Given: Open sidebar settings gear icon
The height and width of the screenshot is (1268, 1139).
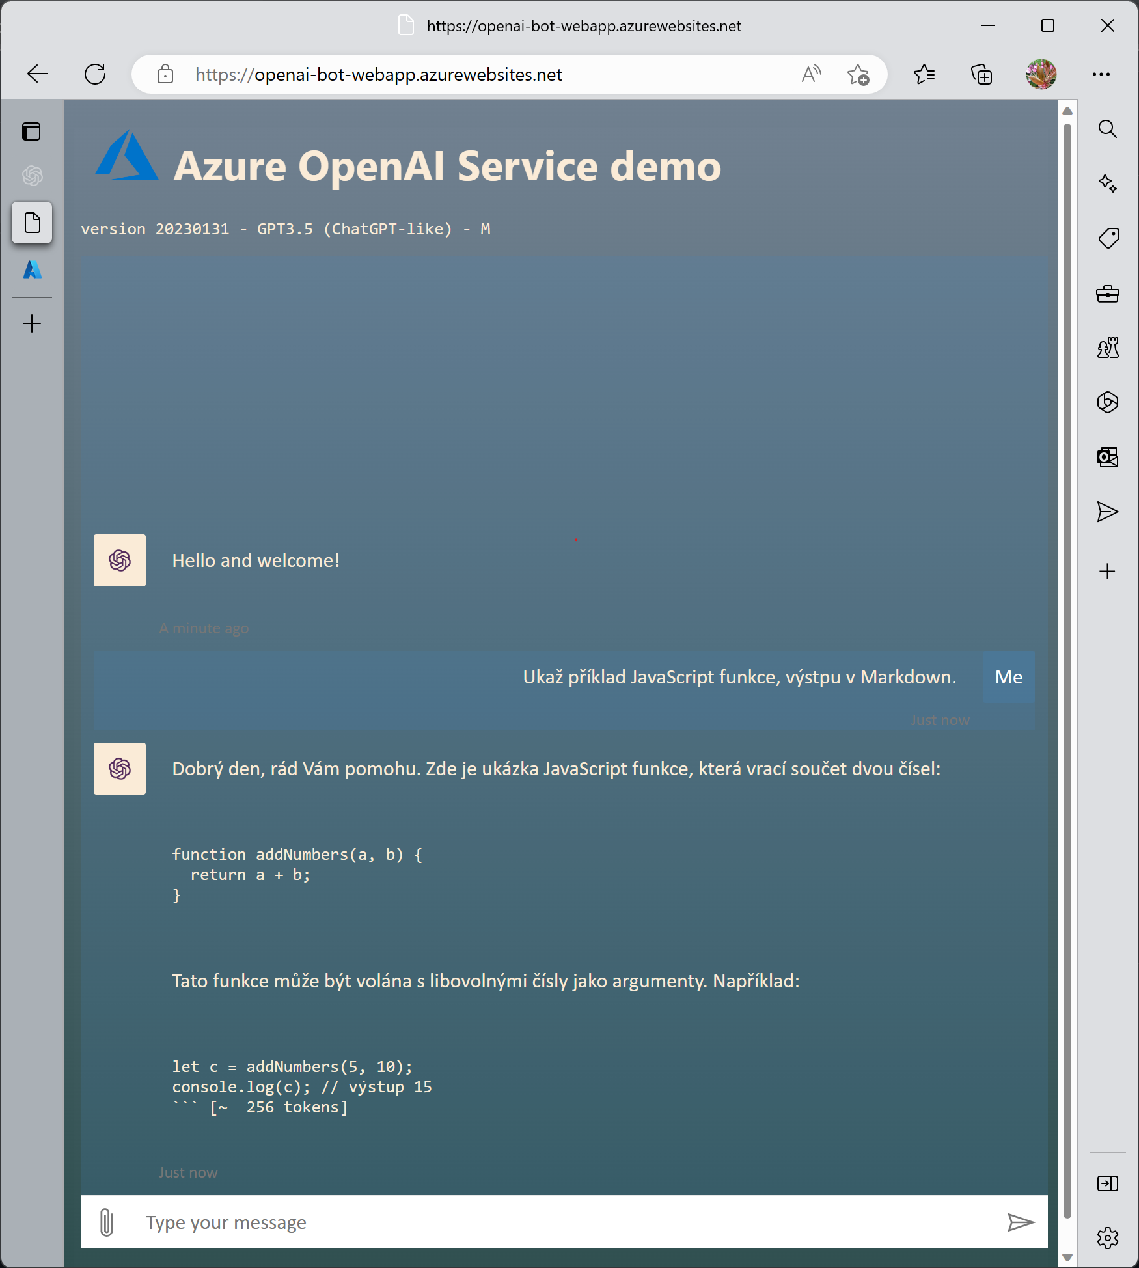Looking at the screenshot, I should pos(1107,1238).
